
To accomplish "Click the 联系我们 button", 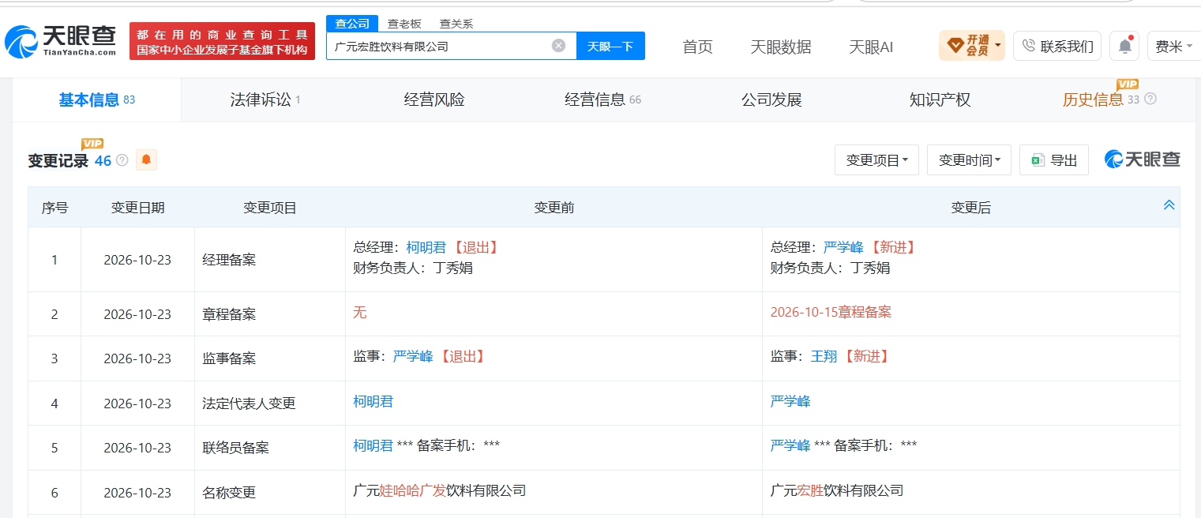I will [1058, 47].
